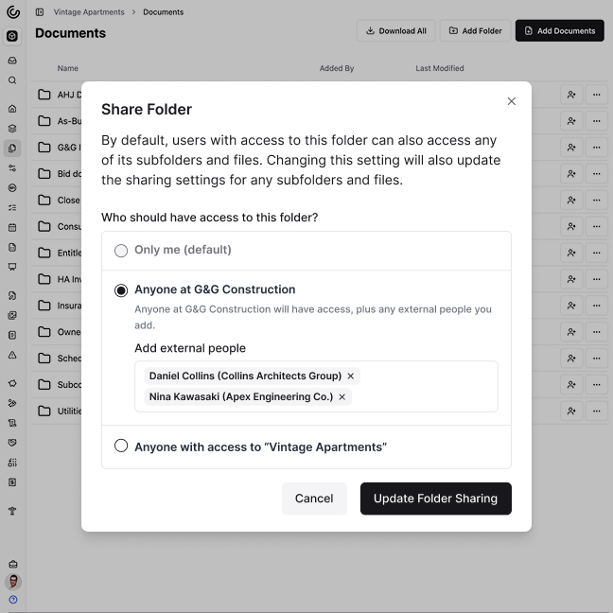Click share icon on the first folder row
This screenshot has width=613, height=613.
tap(570, 95)
